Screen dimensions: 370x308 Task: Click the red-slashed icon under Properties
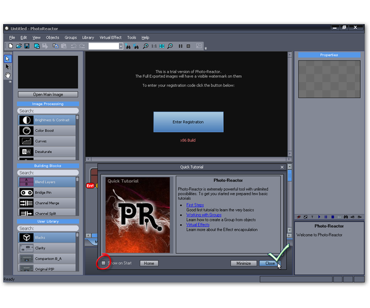point(298,217)
